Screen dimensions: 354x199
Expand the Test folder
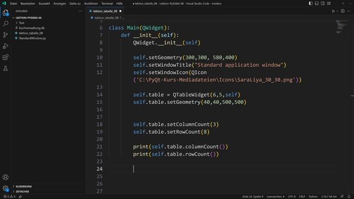click(22, 23)
